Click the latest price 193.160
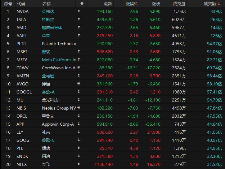The image size is (225, 169). click(x=105, y=11)
